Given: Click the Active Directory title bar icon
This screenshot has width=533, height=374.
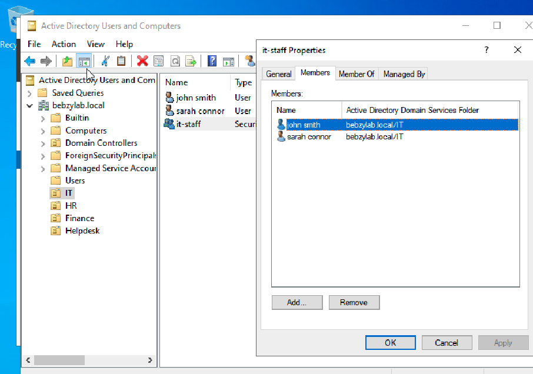Looking at the screenshot, I should pos(32,26).
